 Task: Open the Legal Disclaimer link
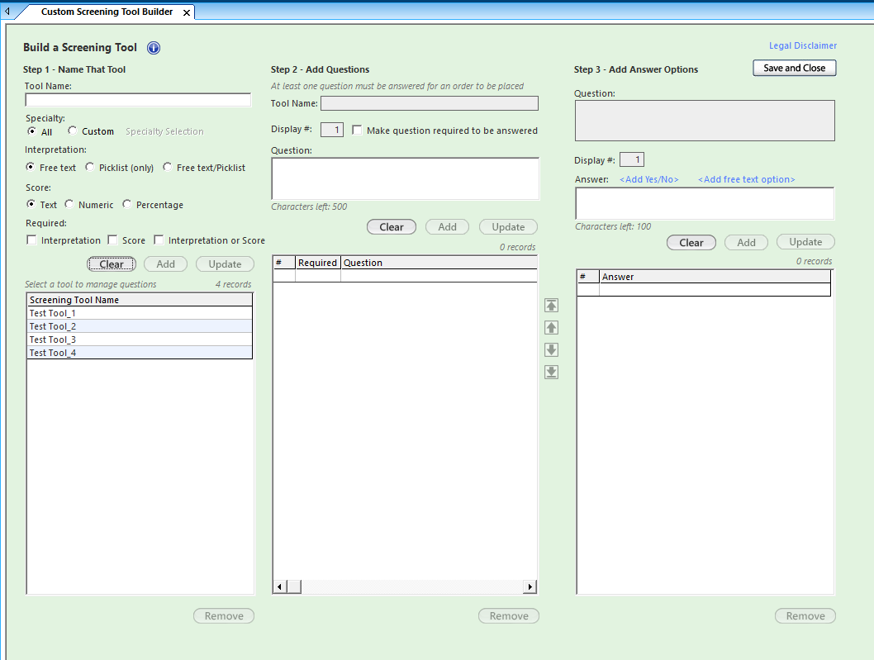click(x=803, y=45)
